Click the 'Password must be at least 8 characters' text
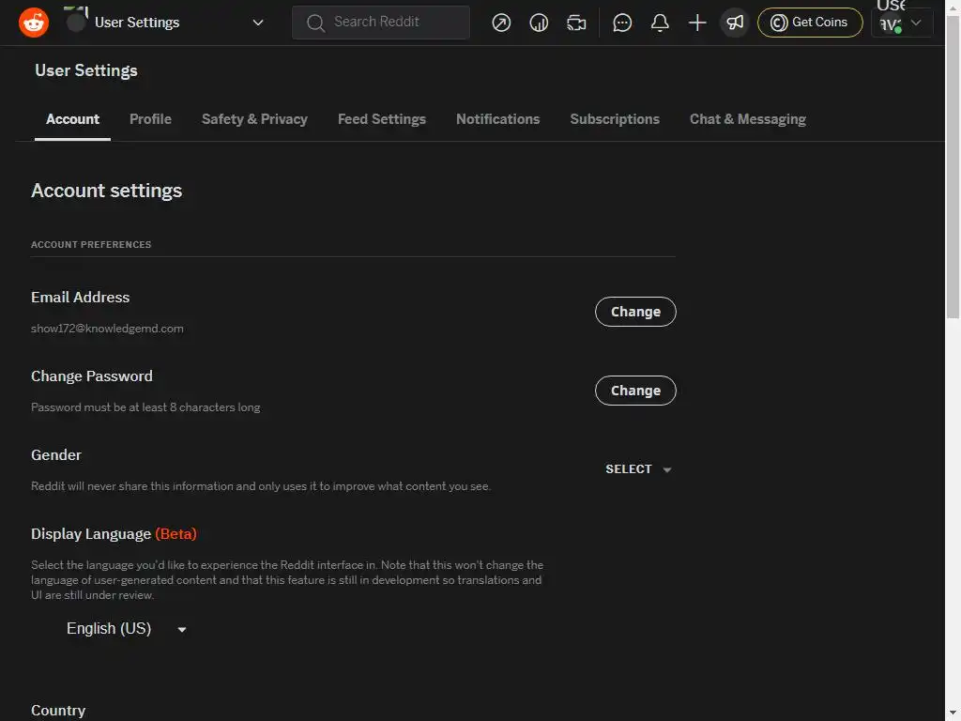Image resolution: width=961 pixels, height=721 pixels. [145, 407]
